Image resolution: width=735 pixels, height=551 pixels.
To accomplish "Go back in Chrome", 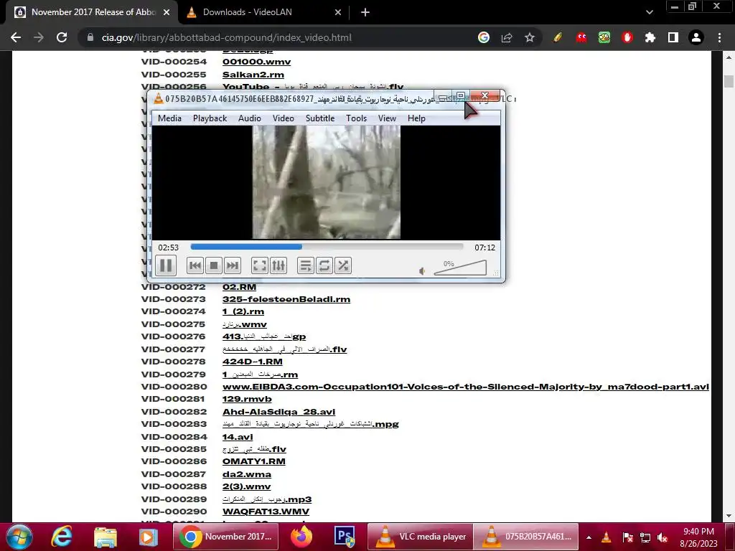I will 16,37.
